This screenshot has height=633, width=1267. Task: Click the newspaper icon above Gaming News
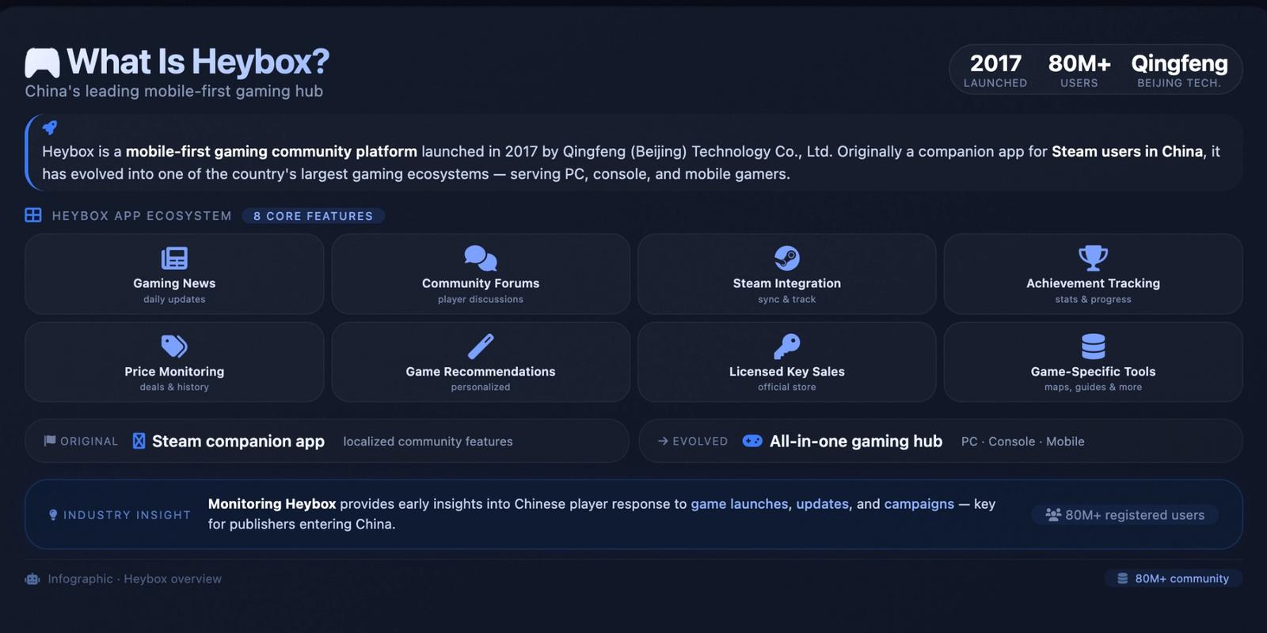coord(174,258)
